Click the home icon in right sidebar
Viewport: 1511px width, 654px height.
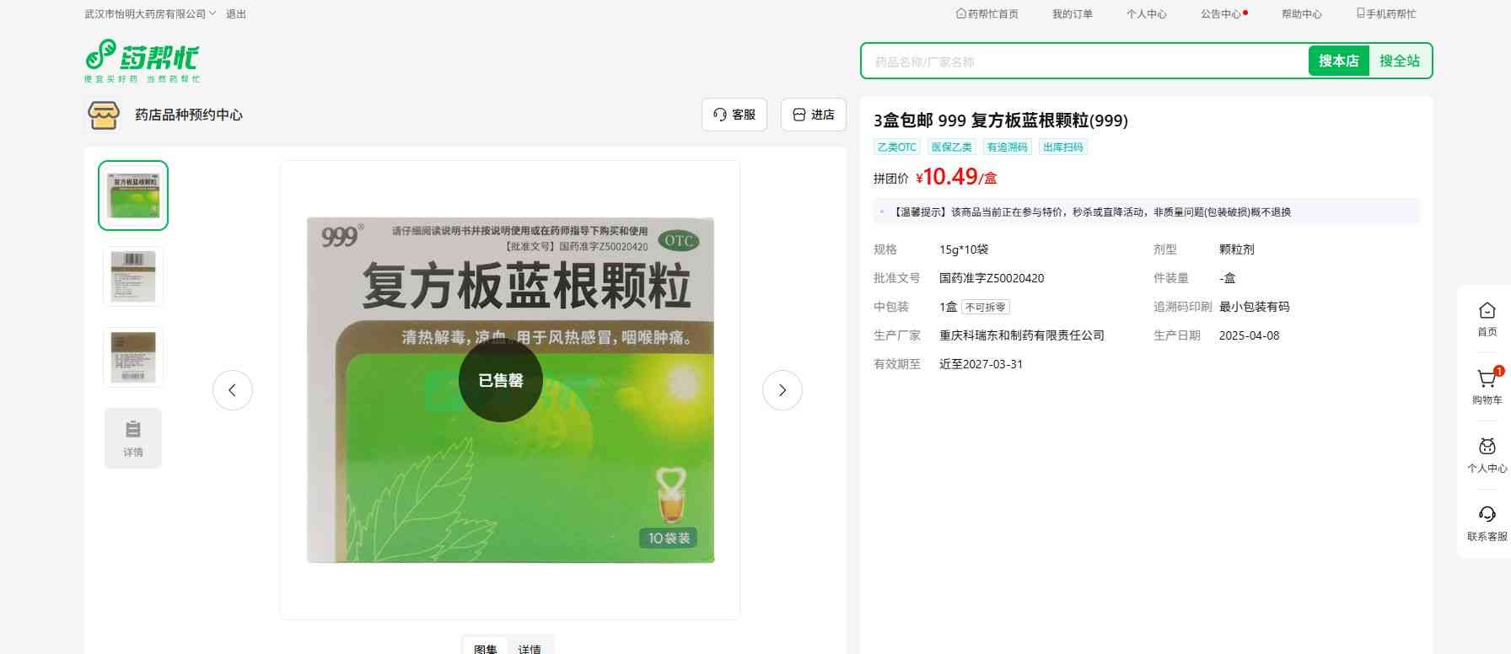click(x=1487, y=312)
